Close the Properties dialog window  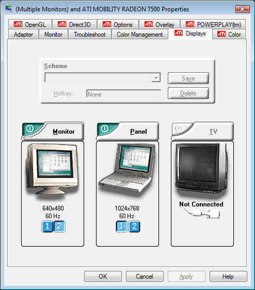click(242, 9)
